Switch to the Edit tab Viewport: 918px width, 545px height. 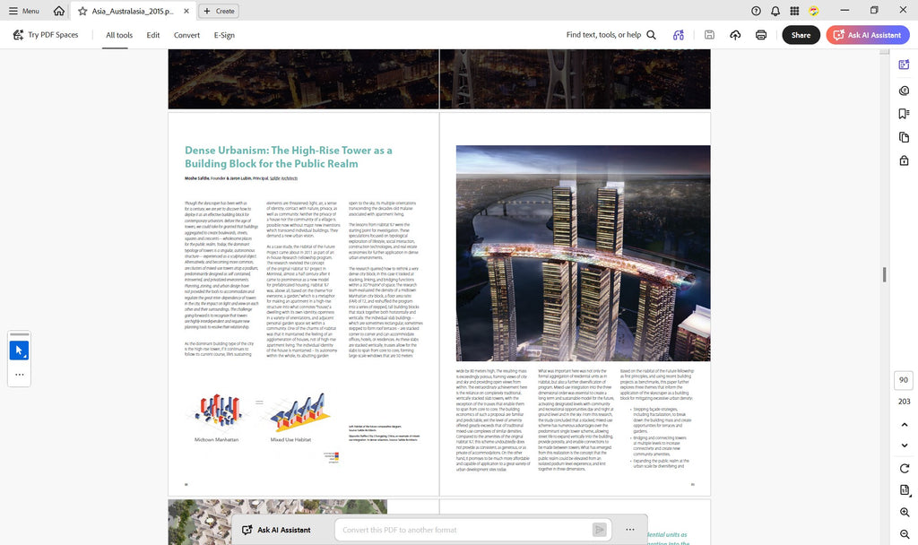152,35
